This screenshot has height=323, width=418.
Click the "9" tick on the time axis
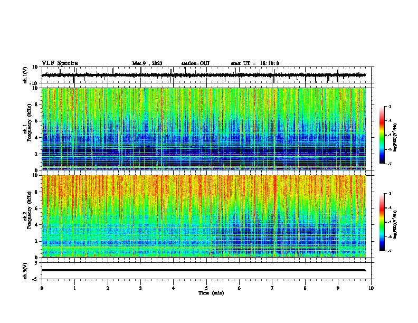coord(338,288)
